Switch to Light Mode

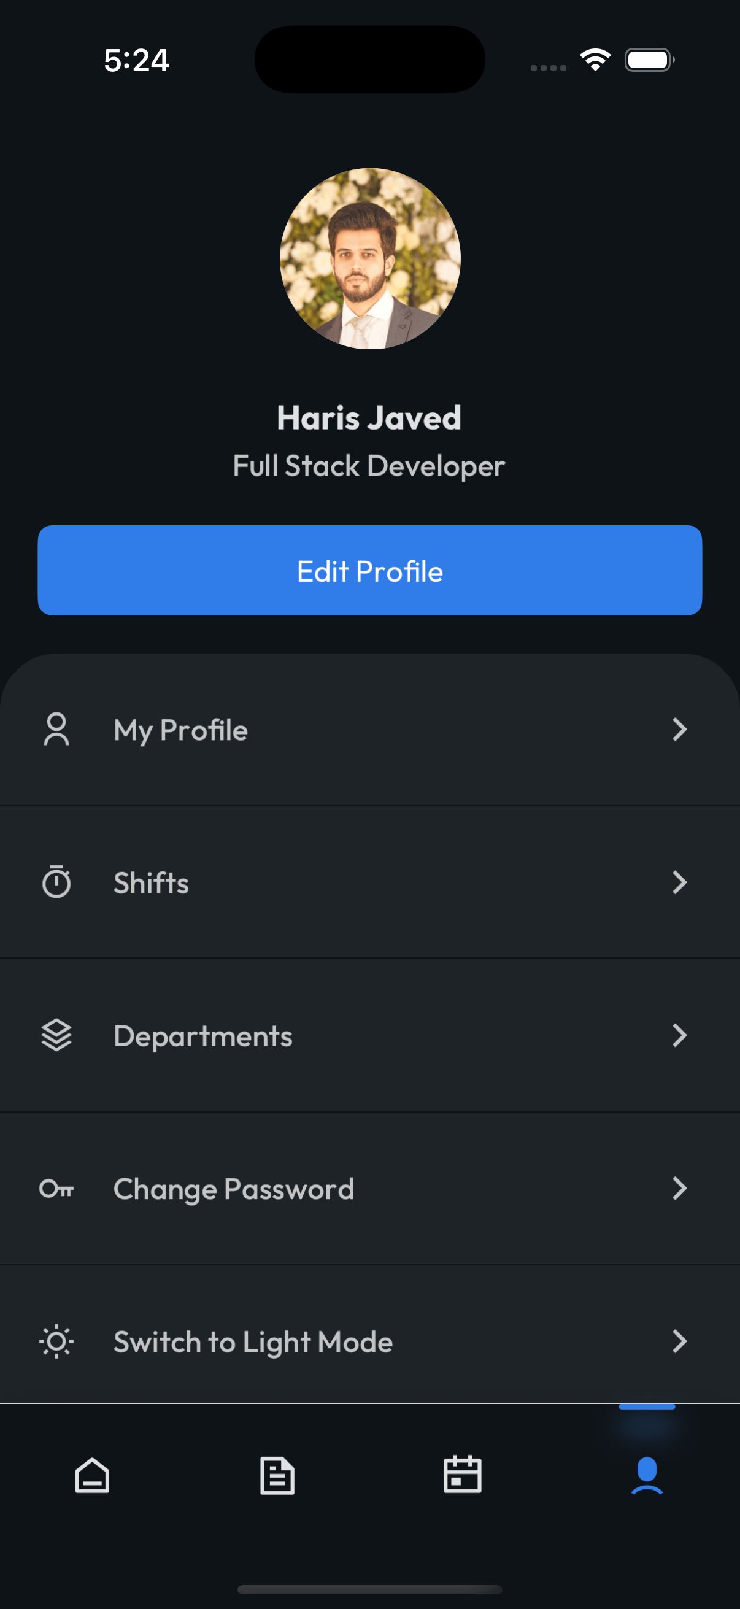(253, 1341)
